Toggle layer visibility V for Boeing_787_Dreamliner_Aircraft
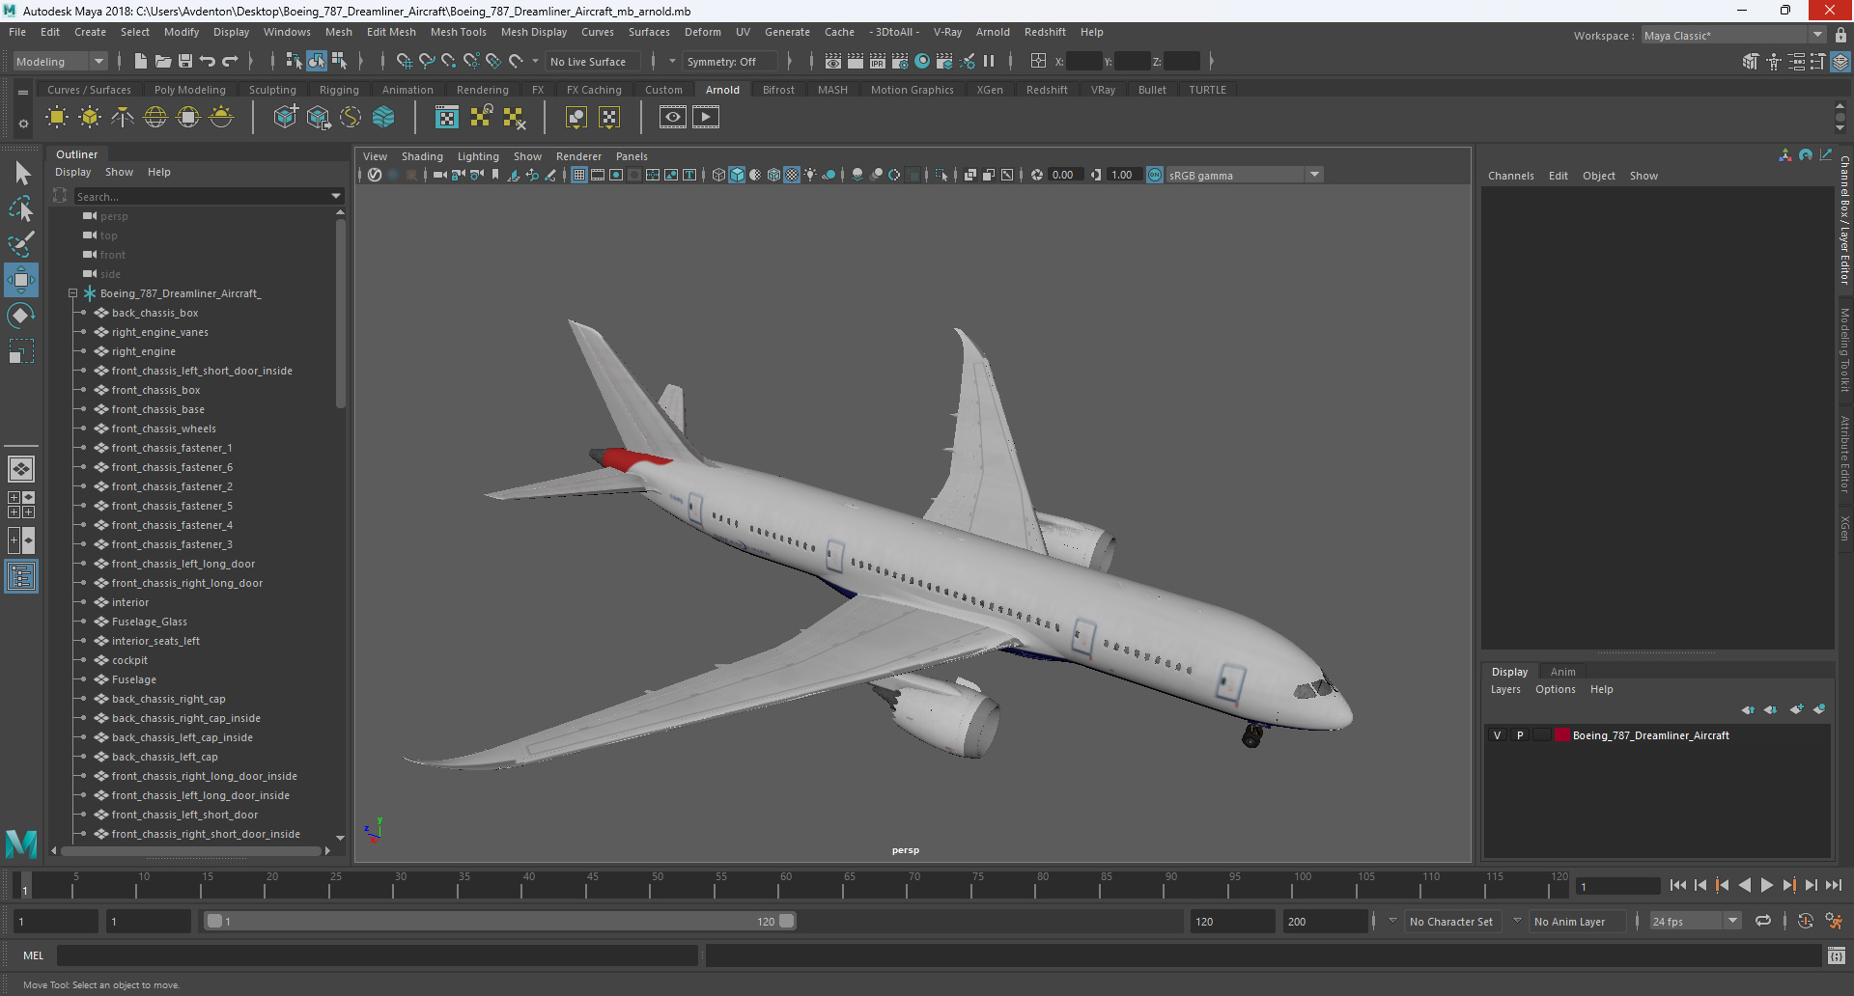The image size is (1854, 996). coord(1498,735)
